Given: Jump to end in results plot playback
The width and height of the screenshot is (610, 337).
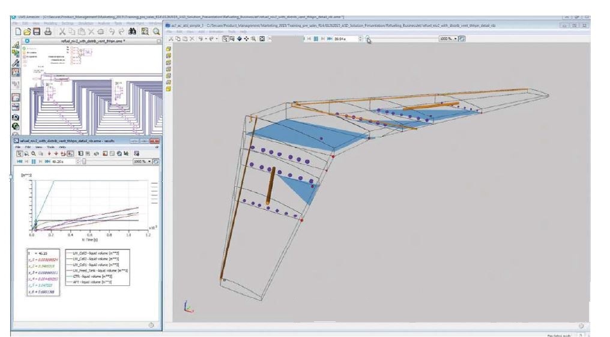Looking at the screenshot, I should coord(47,161).
